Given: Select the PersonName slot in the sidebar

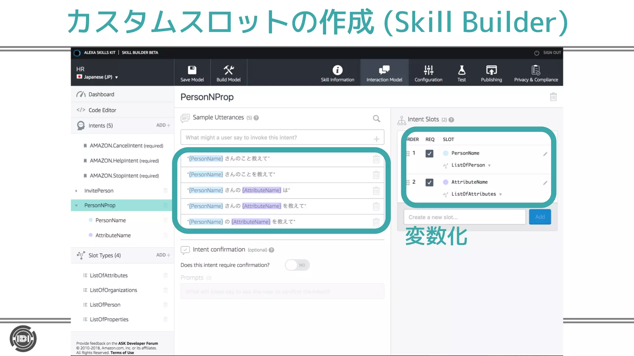Looking at the screenshot, I should 111,220.
